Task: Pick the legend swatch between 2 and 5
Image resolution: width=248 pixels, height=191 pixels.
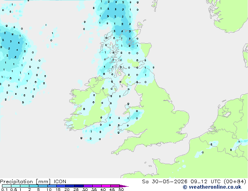Action: [34, 186]
